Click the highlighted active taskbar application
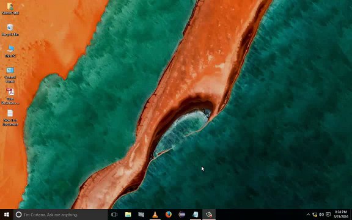The height and width of the screenshot is (220, 352). [x=209, y=215]
